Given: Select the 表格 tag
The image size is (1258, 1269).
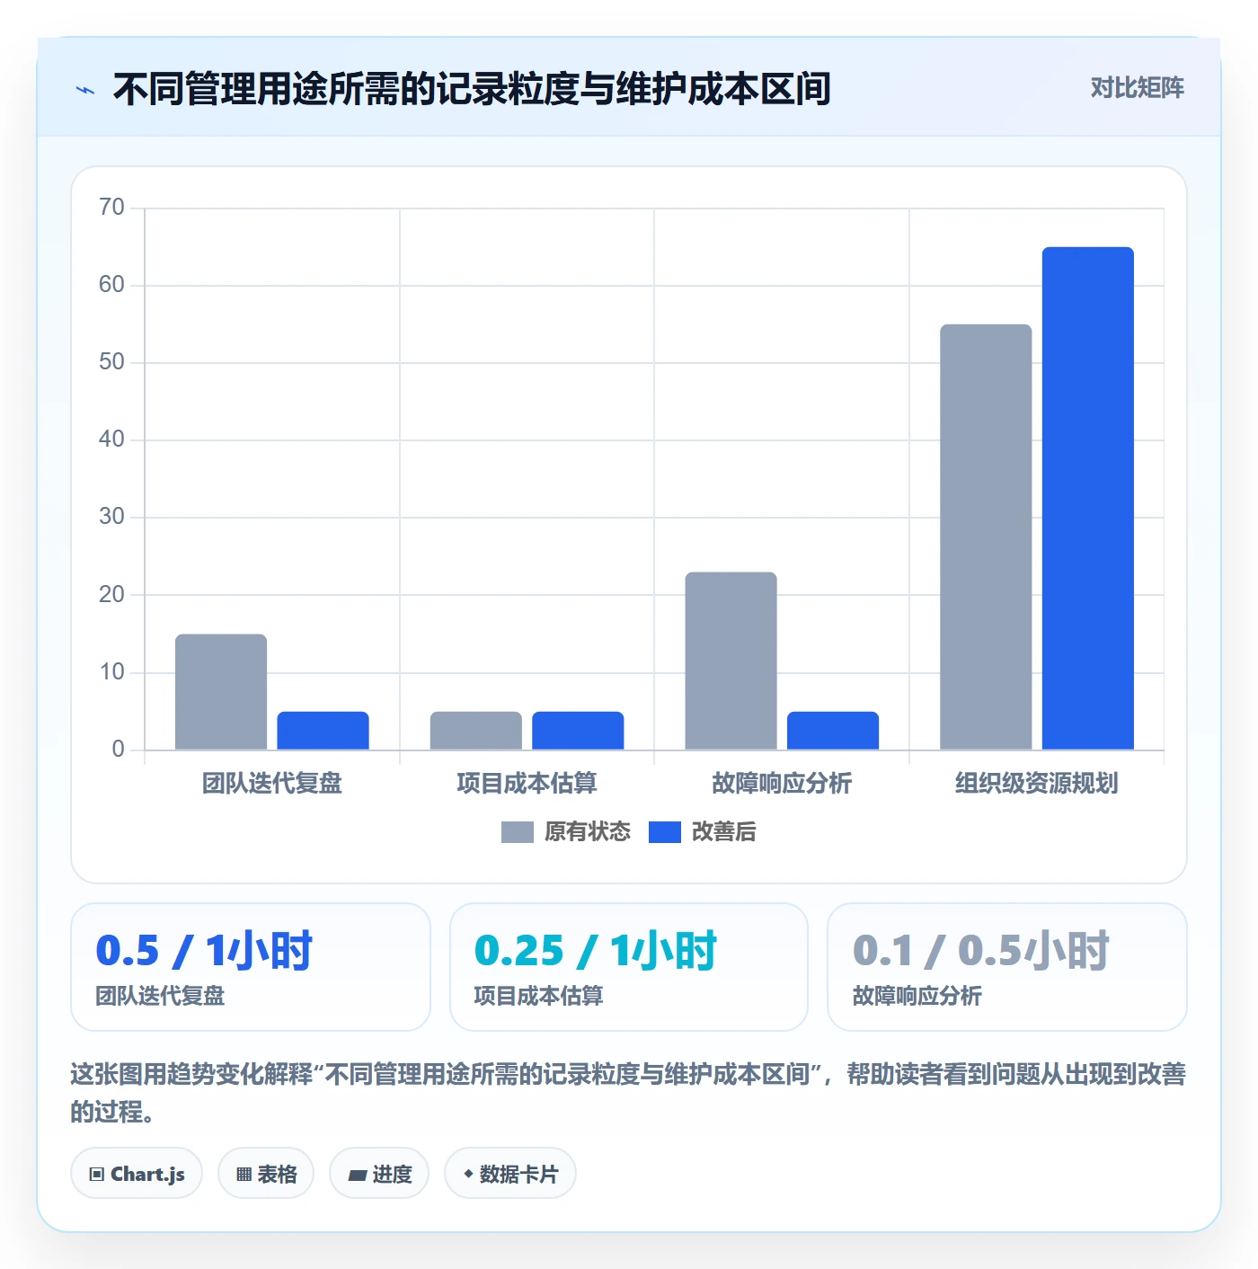Looking at the screenshot, I should click(266, 1173).
